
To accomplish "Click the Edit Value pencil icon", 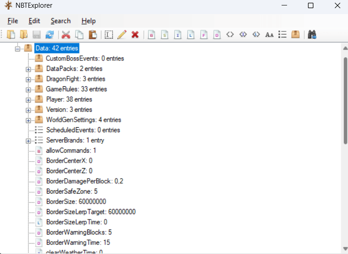I will (121, 35).
